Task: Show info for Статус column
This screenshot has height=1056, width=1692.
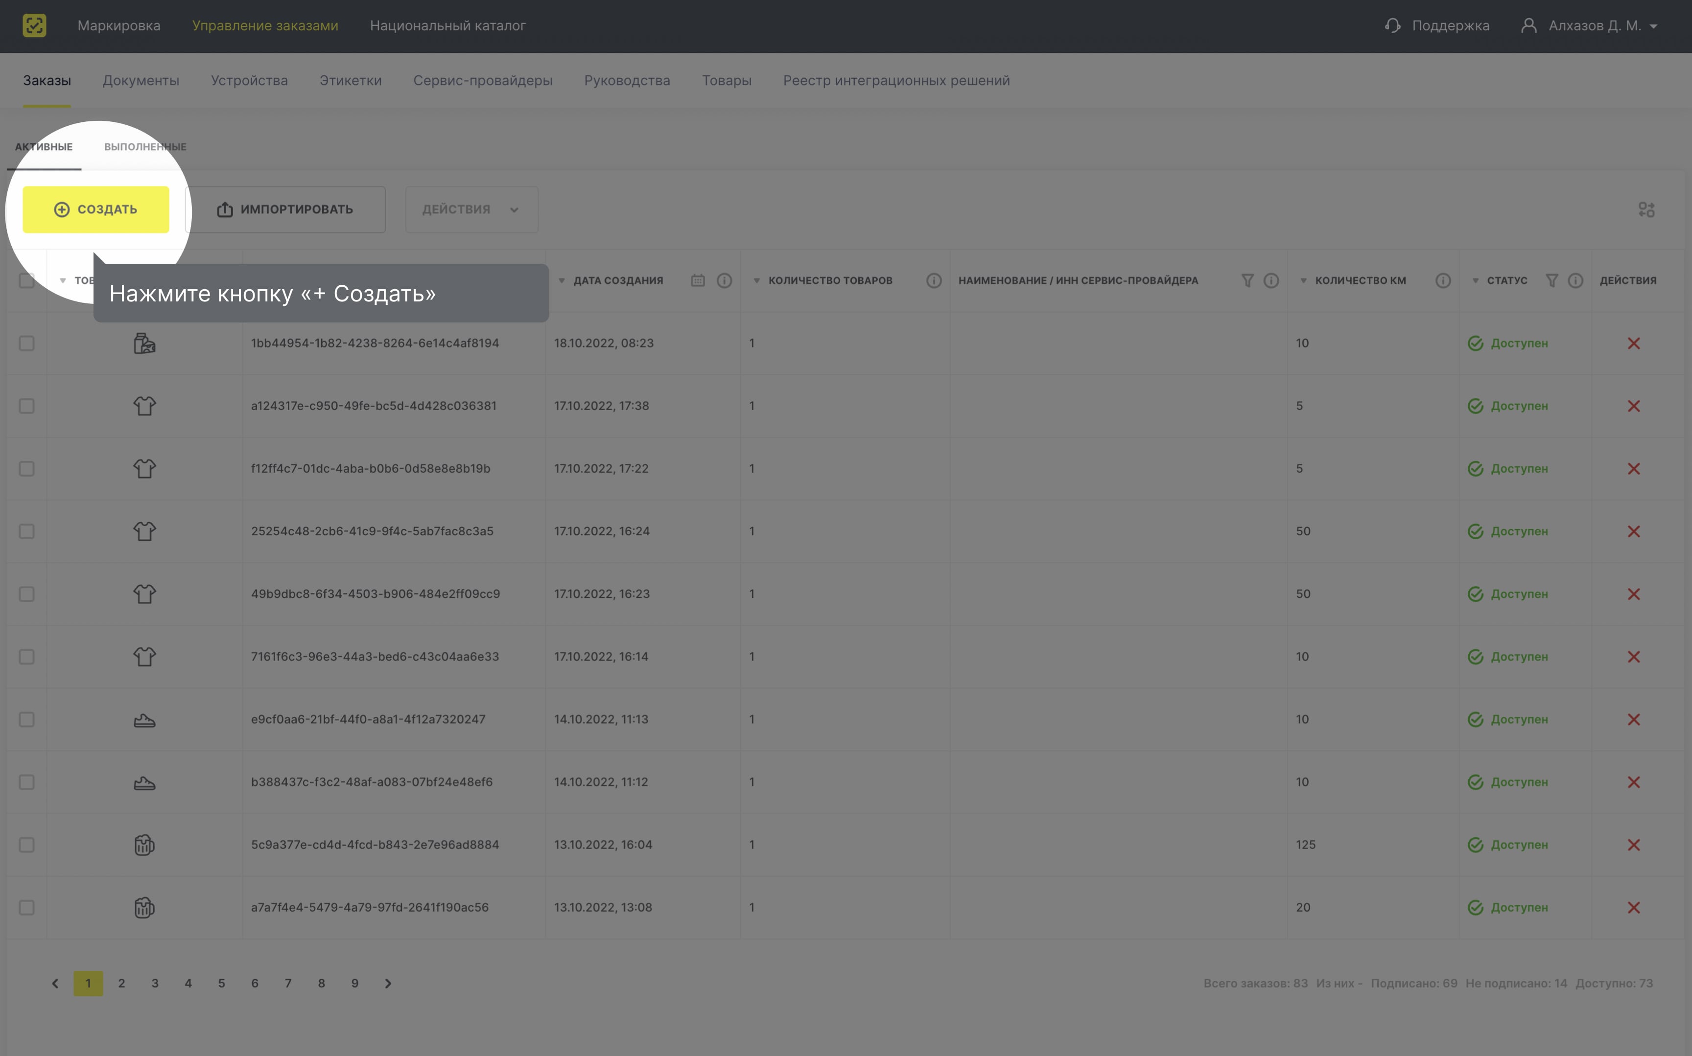Action: 1575,281
